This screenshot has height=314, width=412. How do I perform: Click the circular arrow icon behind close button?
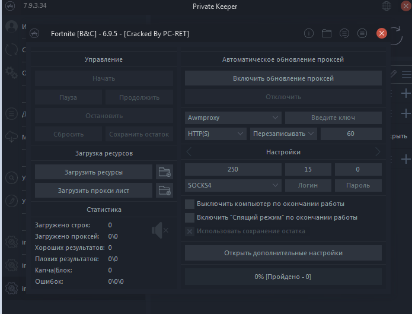pyautogui.click(x=396, y=36)
